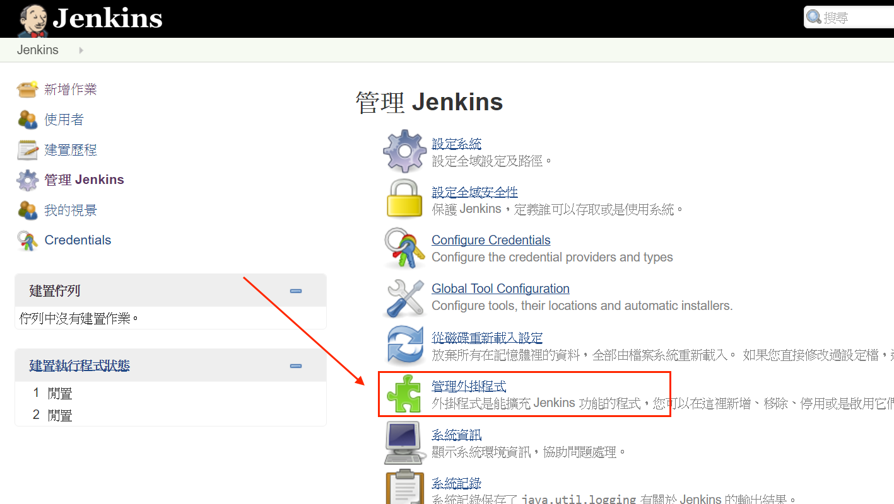Click the 建置歷程 notepad icon
This screenshot has height=504, width=894.
[28, 150]
